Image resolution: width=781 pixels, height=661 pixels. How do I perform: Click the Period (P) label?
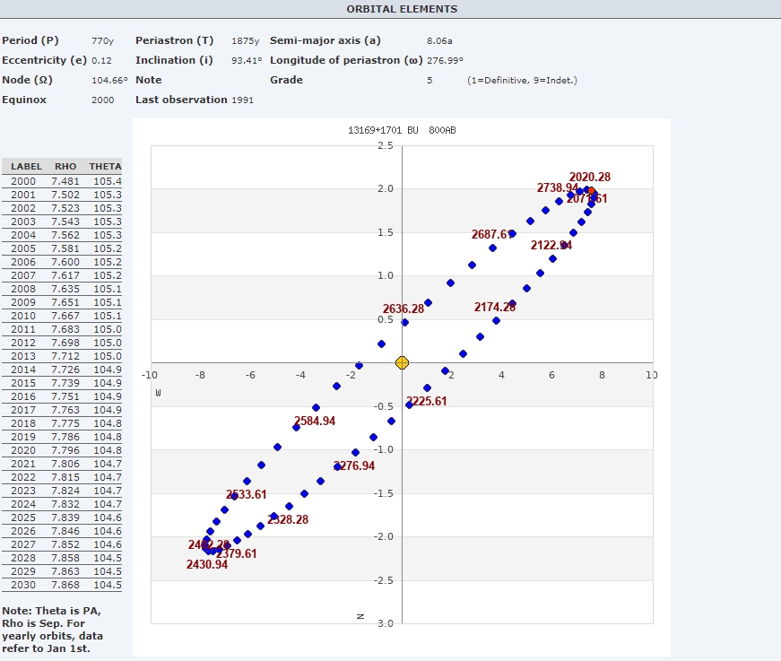pyautogui.click(x=30, y=40)
